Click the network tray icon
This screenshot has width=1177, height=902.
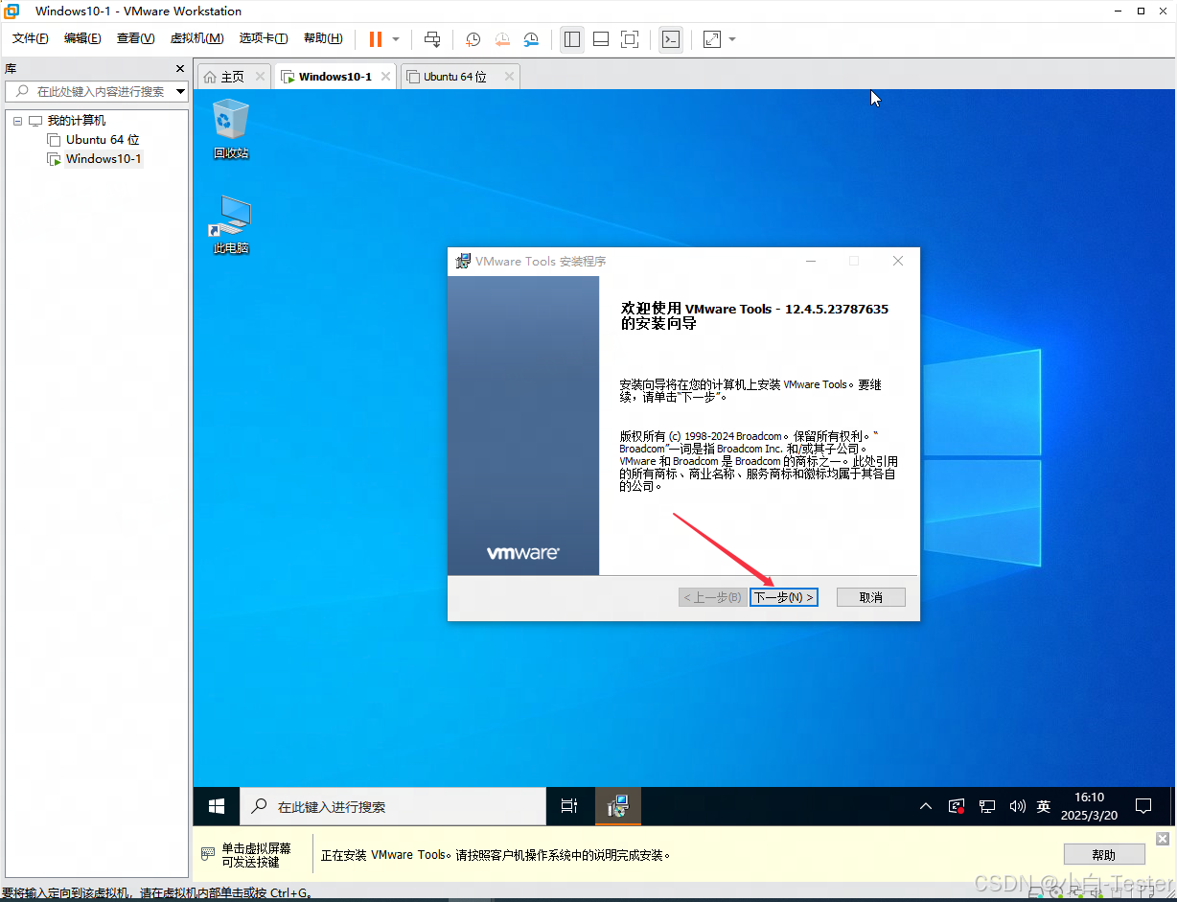pos(987,806)
